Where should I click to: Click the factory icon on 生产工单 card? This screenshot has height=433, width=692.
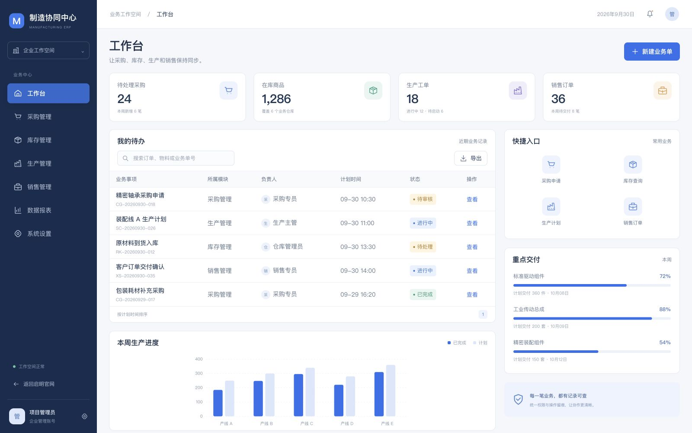point(518,90)
